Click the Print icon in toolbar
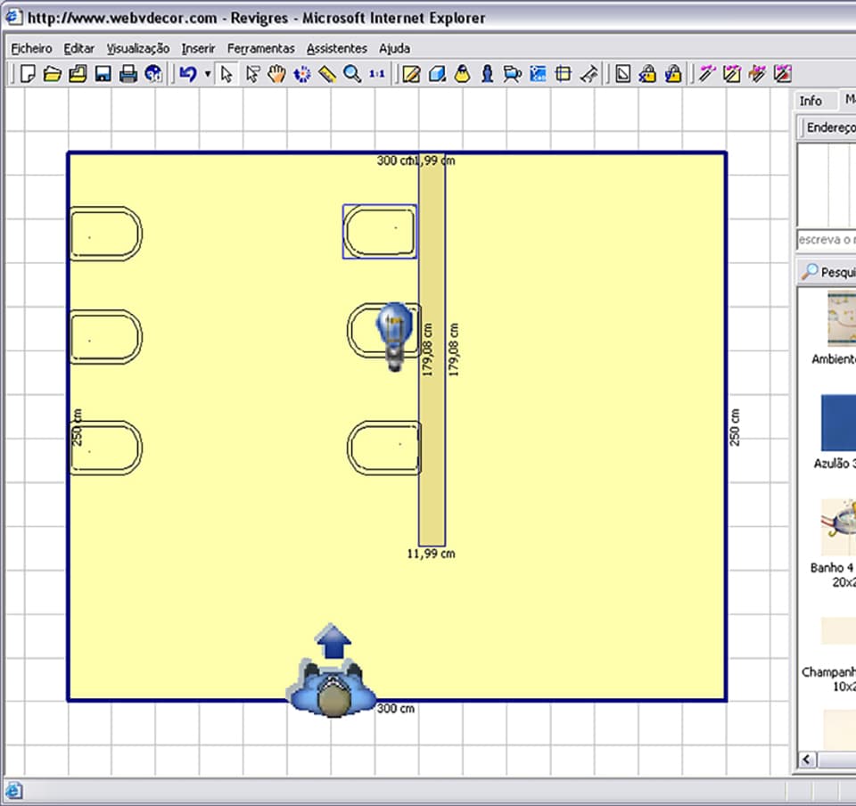Screen dimensions: 856x806 click(128, 74)
